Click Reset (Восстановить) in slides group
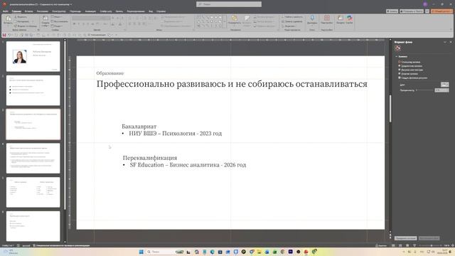This screenshot has width=455, height=256. tap(60, 21)
